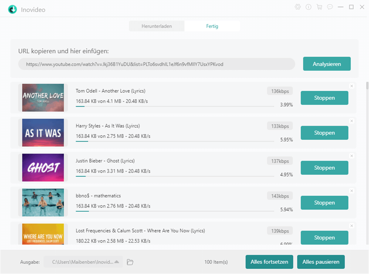Click Alles fortsetzen button

269,262
